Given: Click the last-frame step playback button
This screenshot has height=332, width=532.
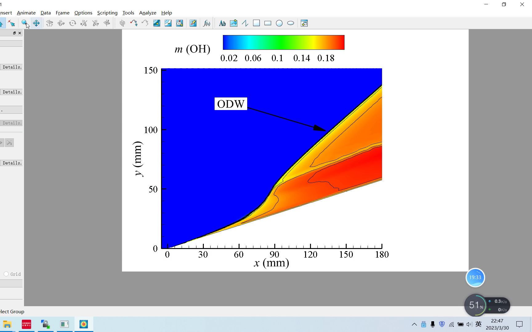Looking at the screenshot, I should point(10,143).
